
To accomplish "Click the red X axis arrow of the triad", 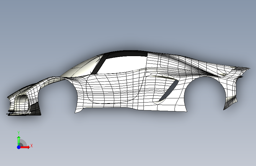I will pyautogui.click(x=25, y=147).
